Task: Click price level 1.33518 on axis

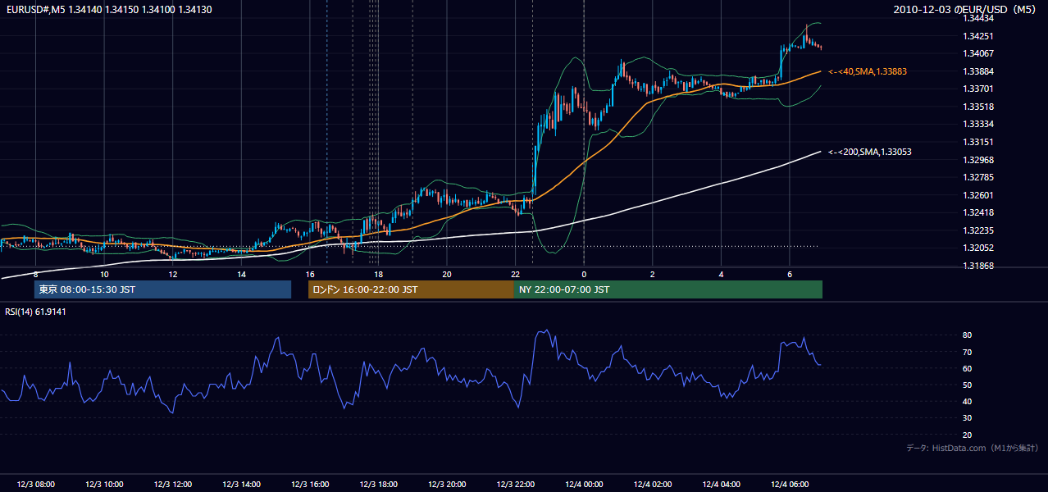Action: pyautogui.click(x=978, y=107)
